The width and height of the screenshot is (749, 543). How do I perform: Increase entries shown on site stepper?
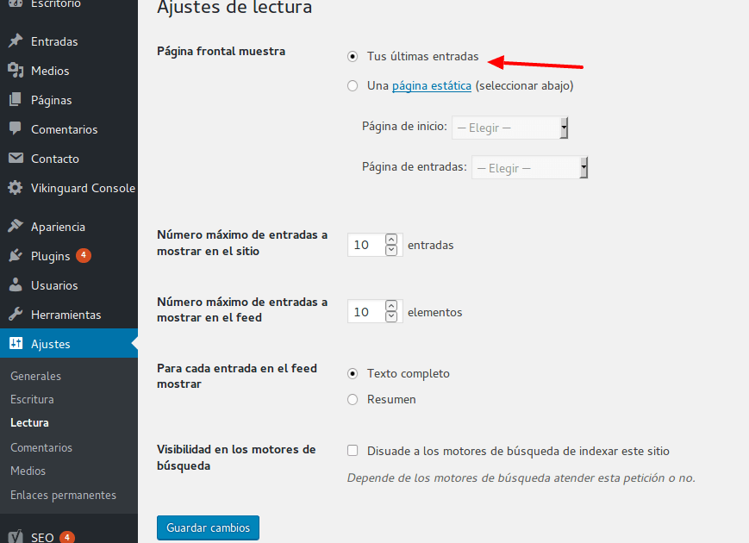click(x=391, y=240)
